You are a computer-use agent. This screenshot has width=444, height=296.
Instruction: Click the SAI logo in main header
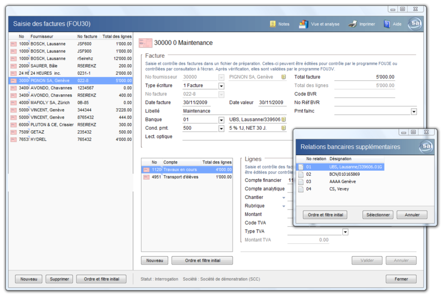415,23
